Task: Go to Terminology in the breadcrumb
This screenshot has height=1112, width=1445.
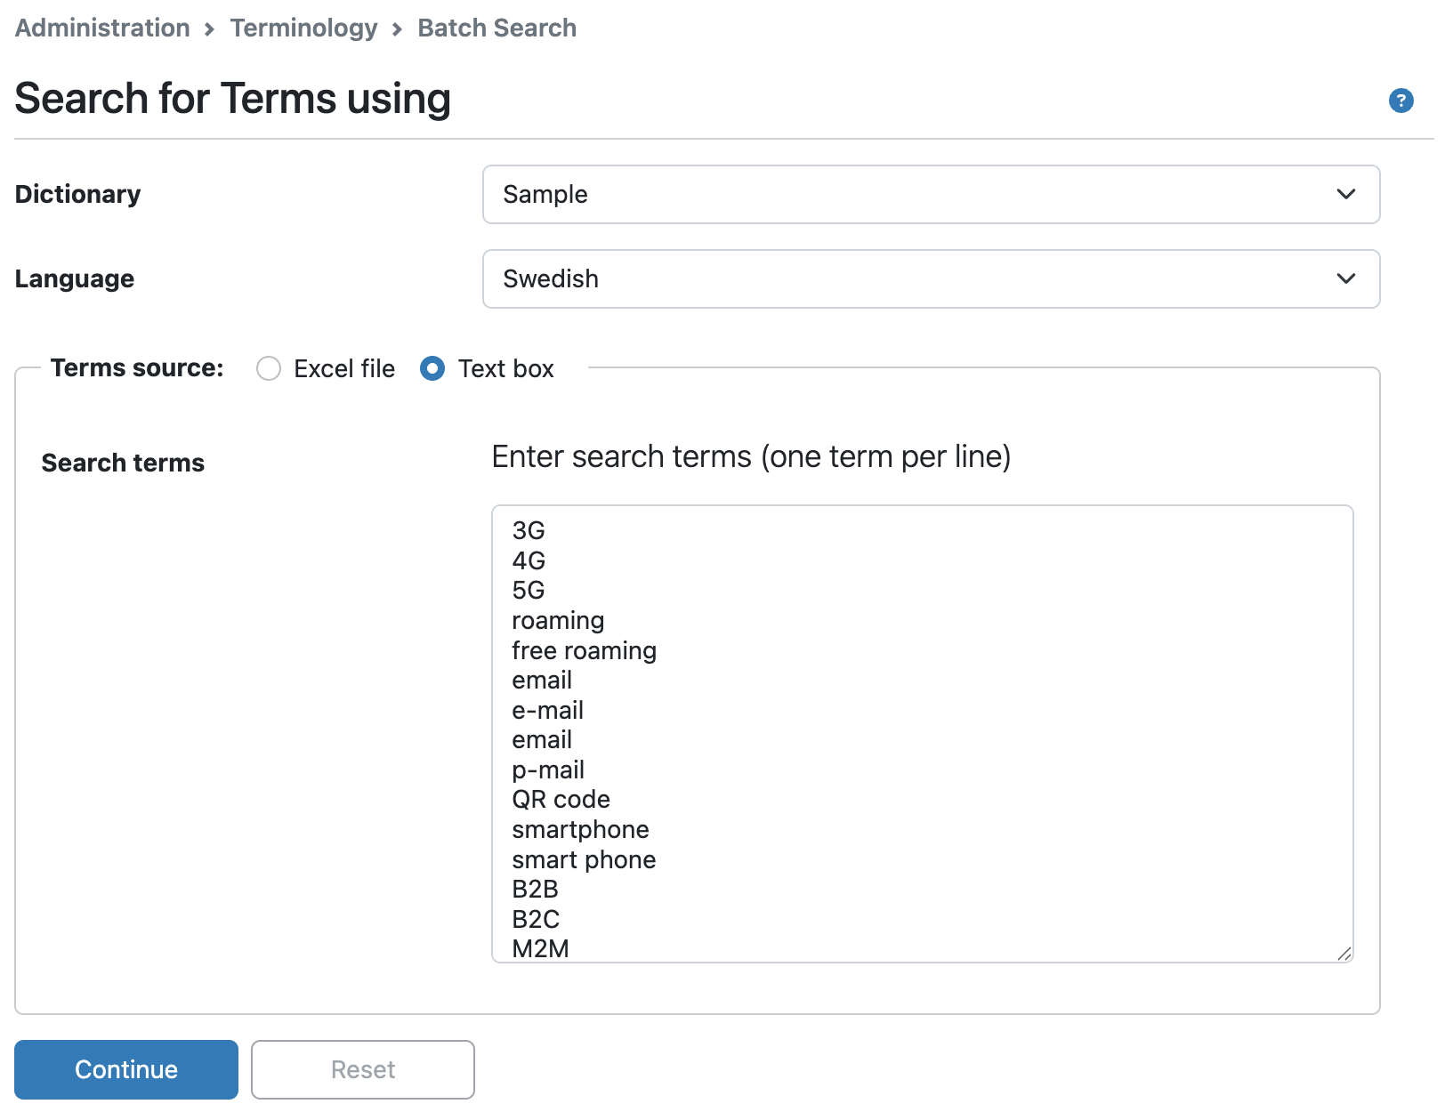Action: tap(303, 28)
